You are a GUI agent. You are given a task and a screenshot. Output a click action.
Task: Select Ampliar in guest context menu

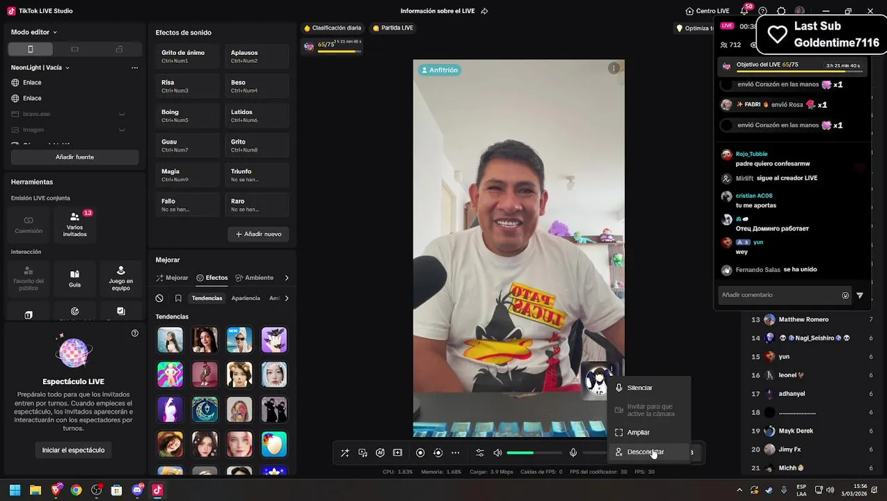[x=649, y=432]
